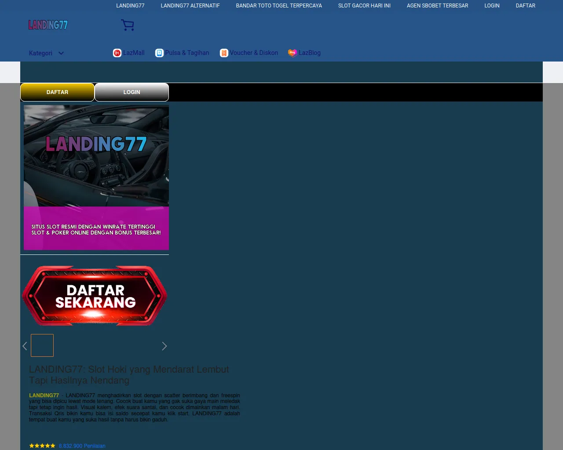This screenshot has height=450, width=563.
Task: Select the orange-bordered gallery thumbnail
Action: pos(42,345)
